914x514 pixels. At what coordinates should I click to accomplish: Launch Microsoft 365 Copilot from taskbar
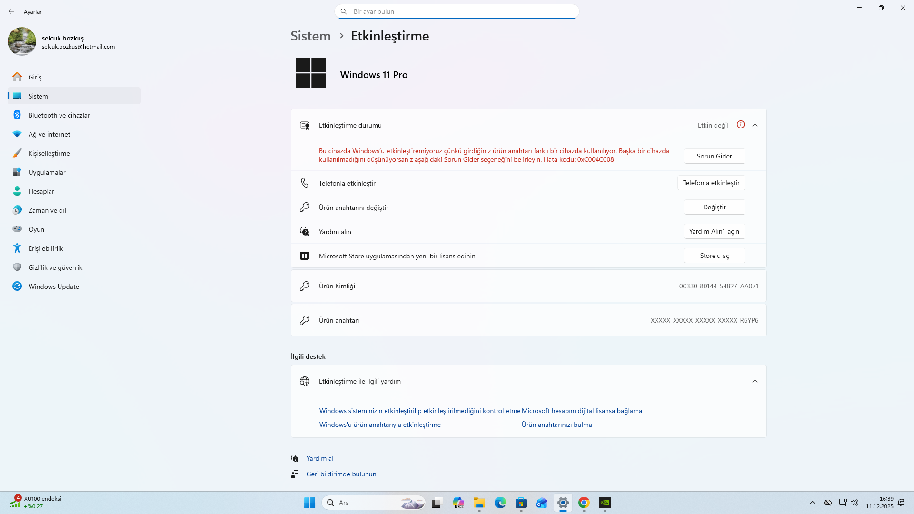pos(458,503)
